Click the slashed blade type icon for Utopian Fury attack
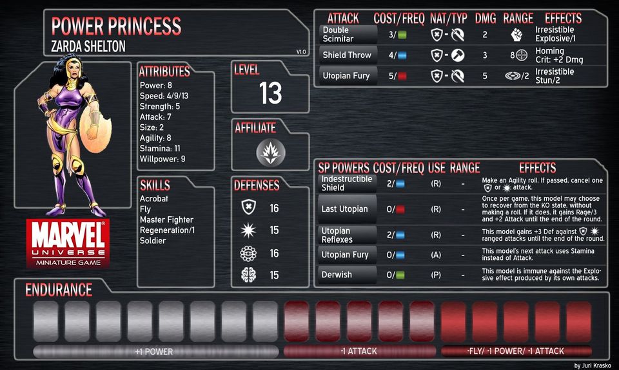Screen dimensions: 619x370 point(458,76)
